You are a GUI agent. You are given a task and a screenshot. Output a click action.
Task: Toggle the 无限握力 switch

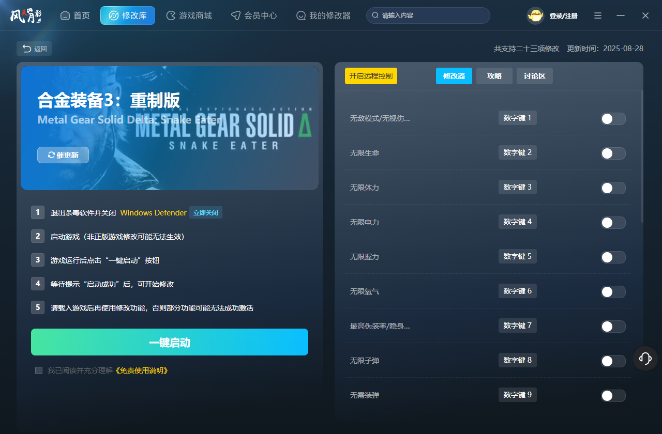click(613, 257)
